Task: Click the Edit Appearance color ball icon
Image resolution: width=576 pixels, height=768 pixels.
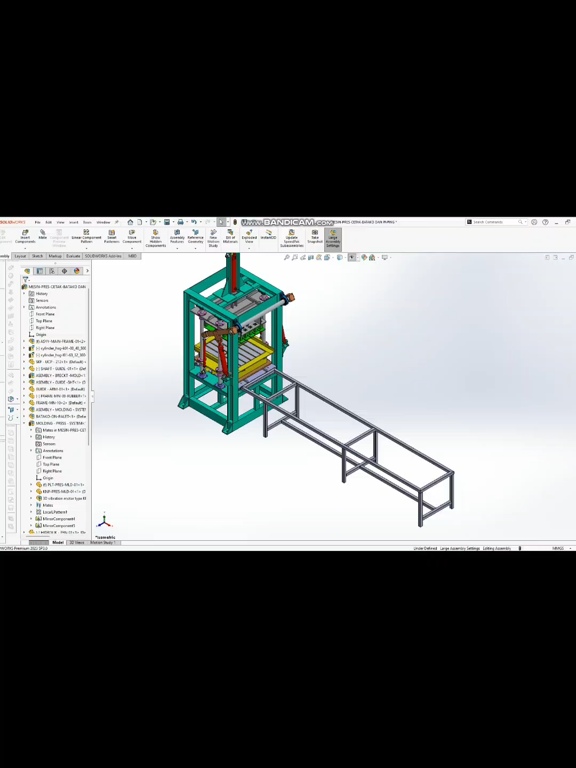Action: [x=364, y=258]
